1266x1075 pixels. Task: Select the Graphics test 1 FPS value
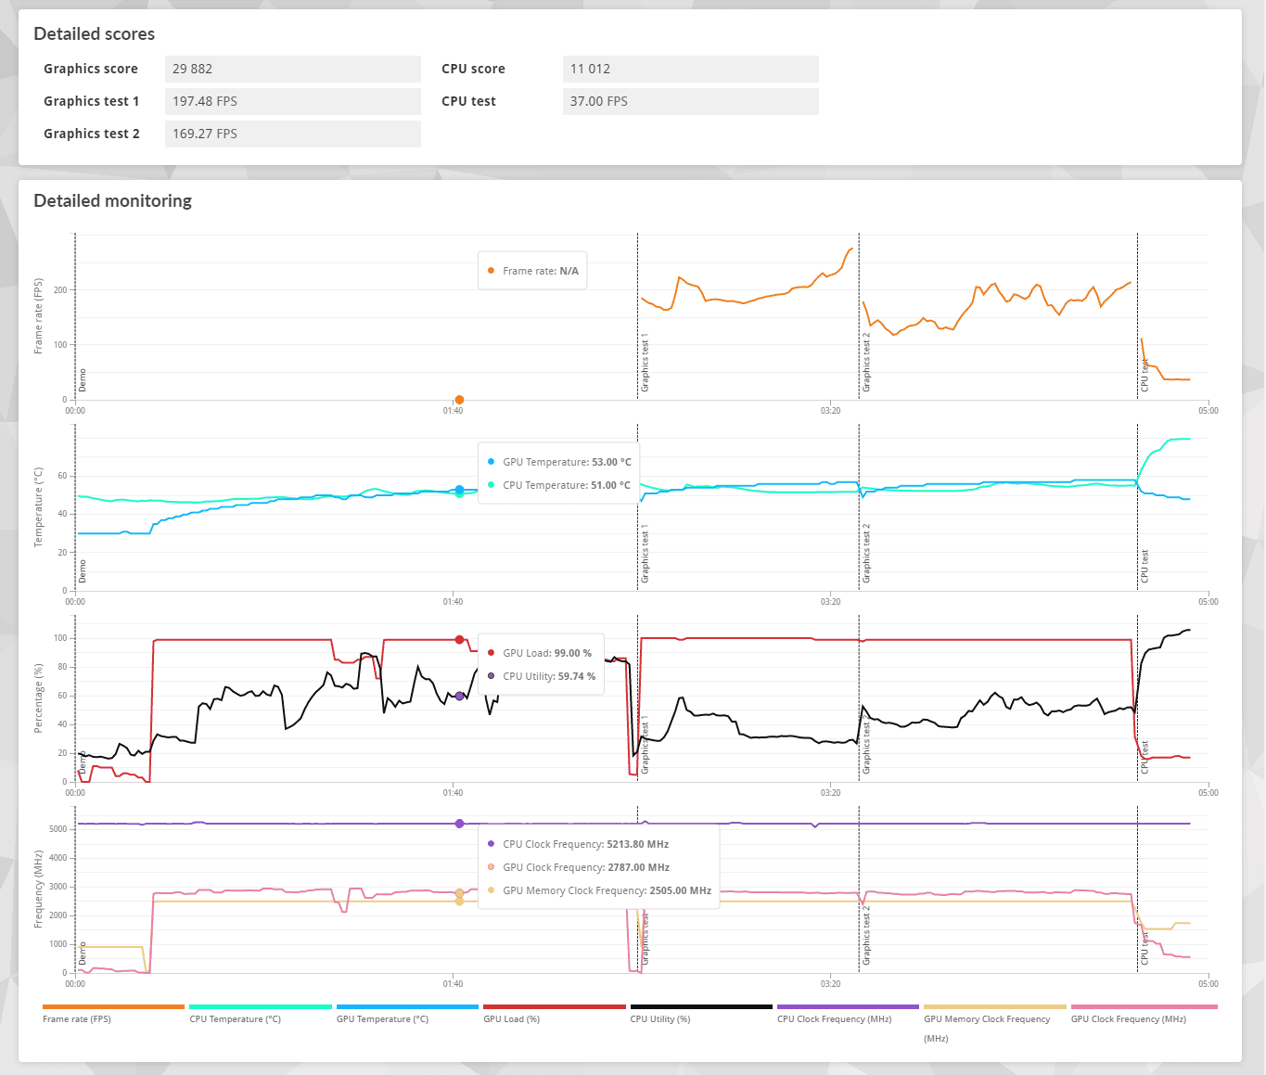coord(292,101)
